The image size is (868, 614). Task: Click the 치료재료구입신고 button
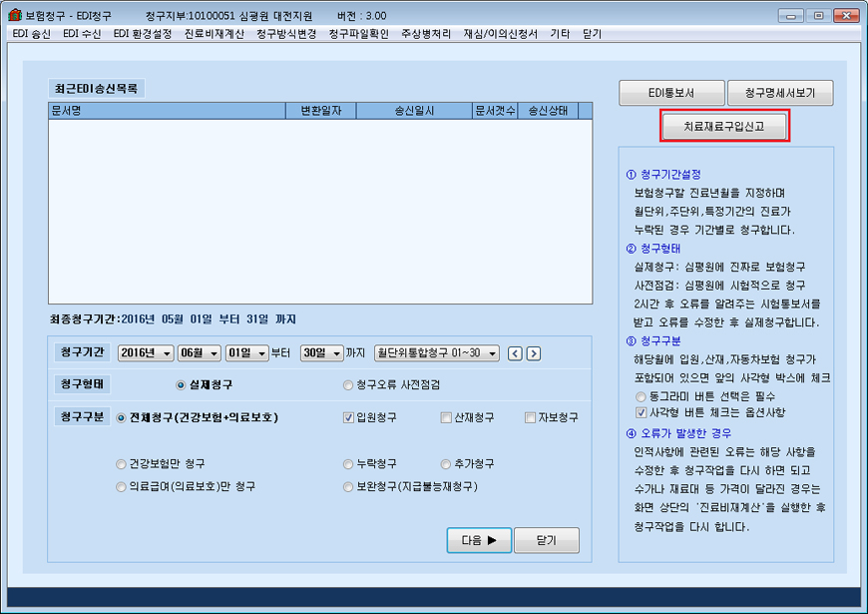[x=725, y=127]
